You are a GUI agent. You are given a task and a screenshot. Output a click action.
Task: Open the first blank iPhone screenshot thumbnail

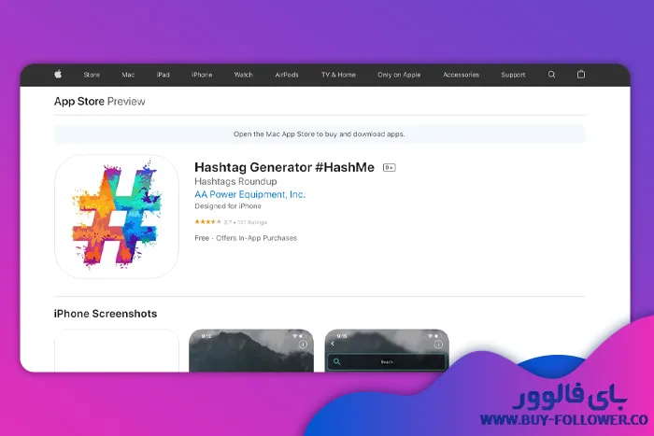(117, 350)
